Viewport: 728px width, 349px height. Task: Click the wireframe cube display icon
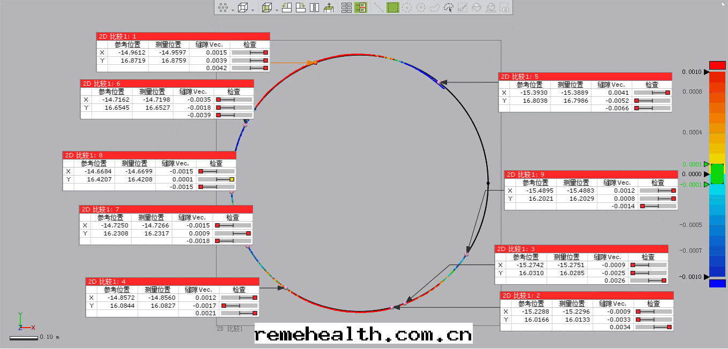pos(243,7)
